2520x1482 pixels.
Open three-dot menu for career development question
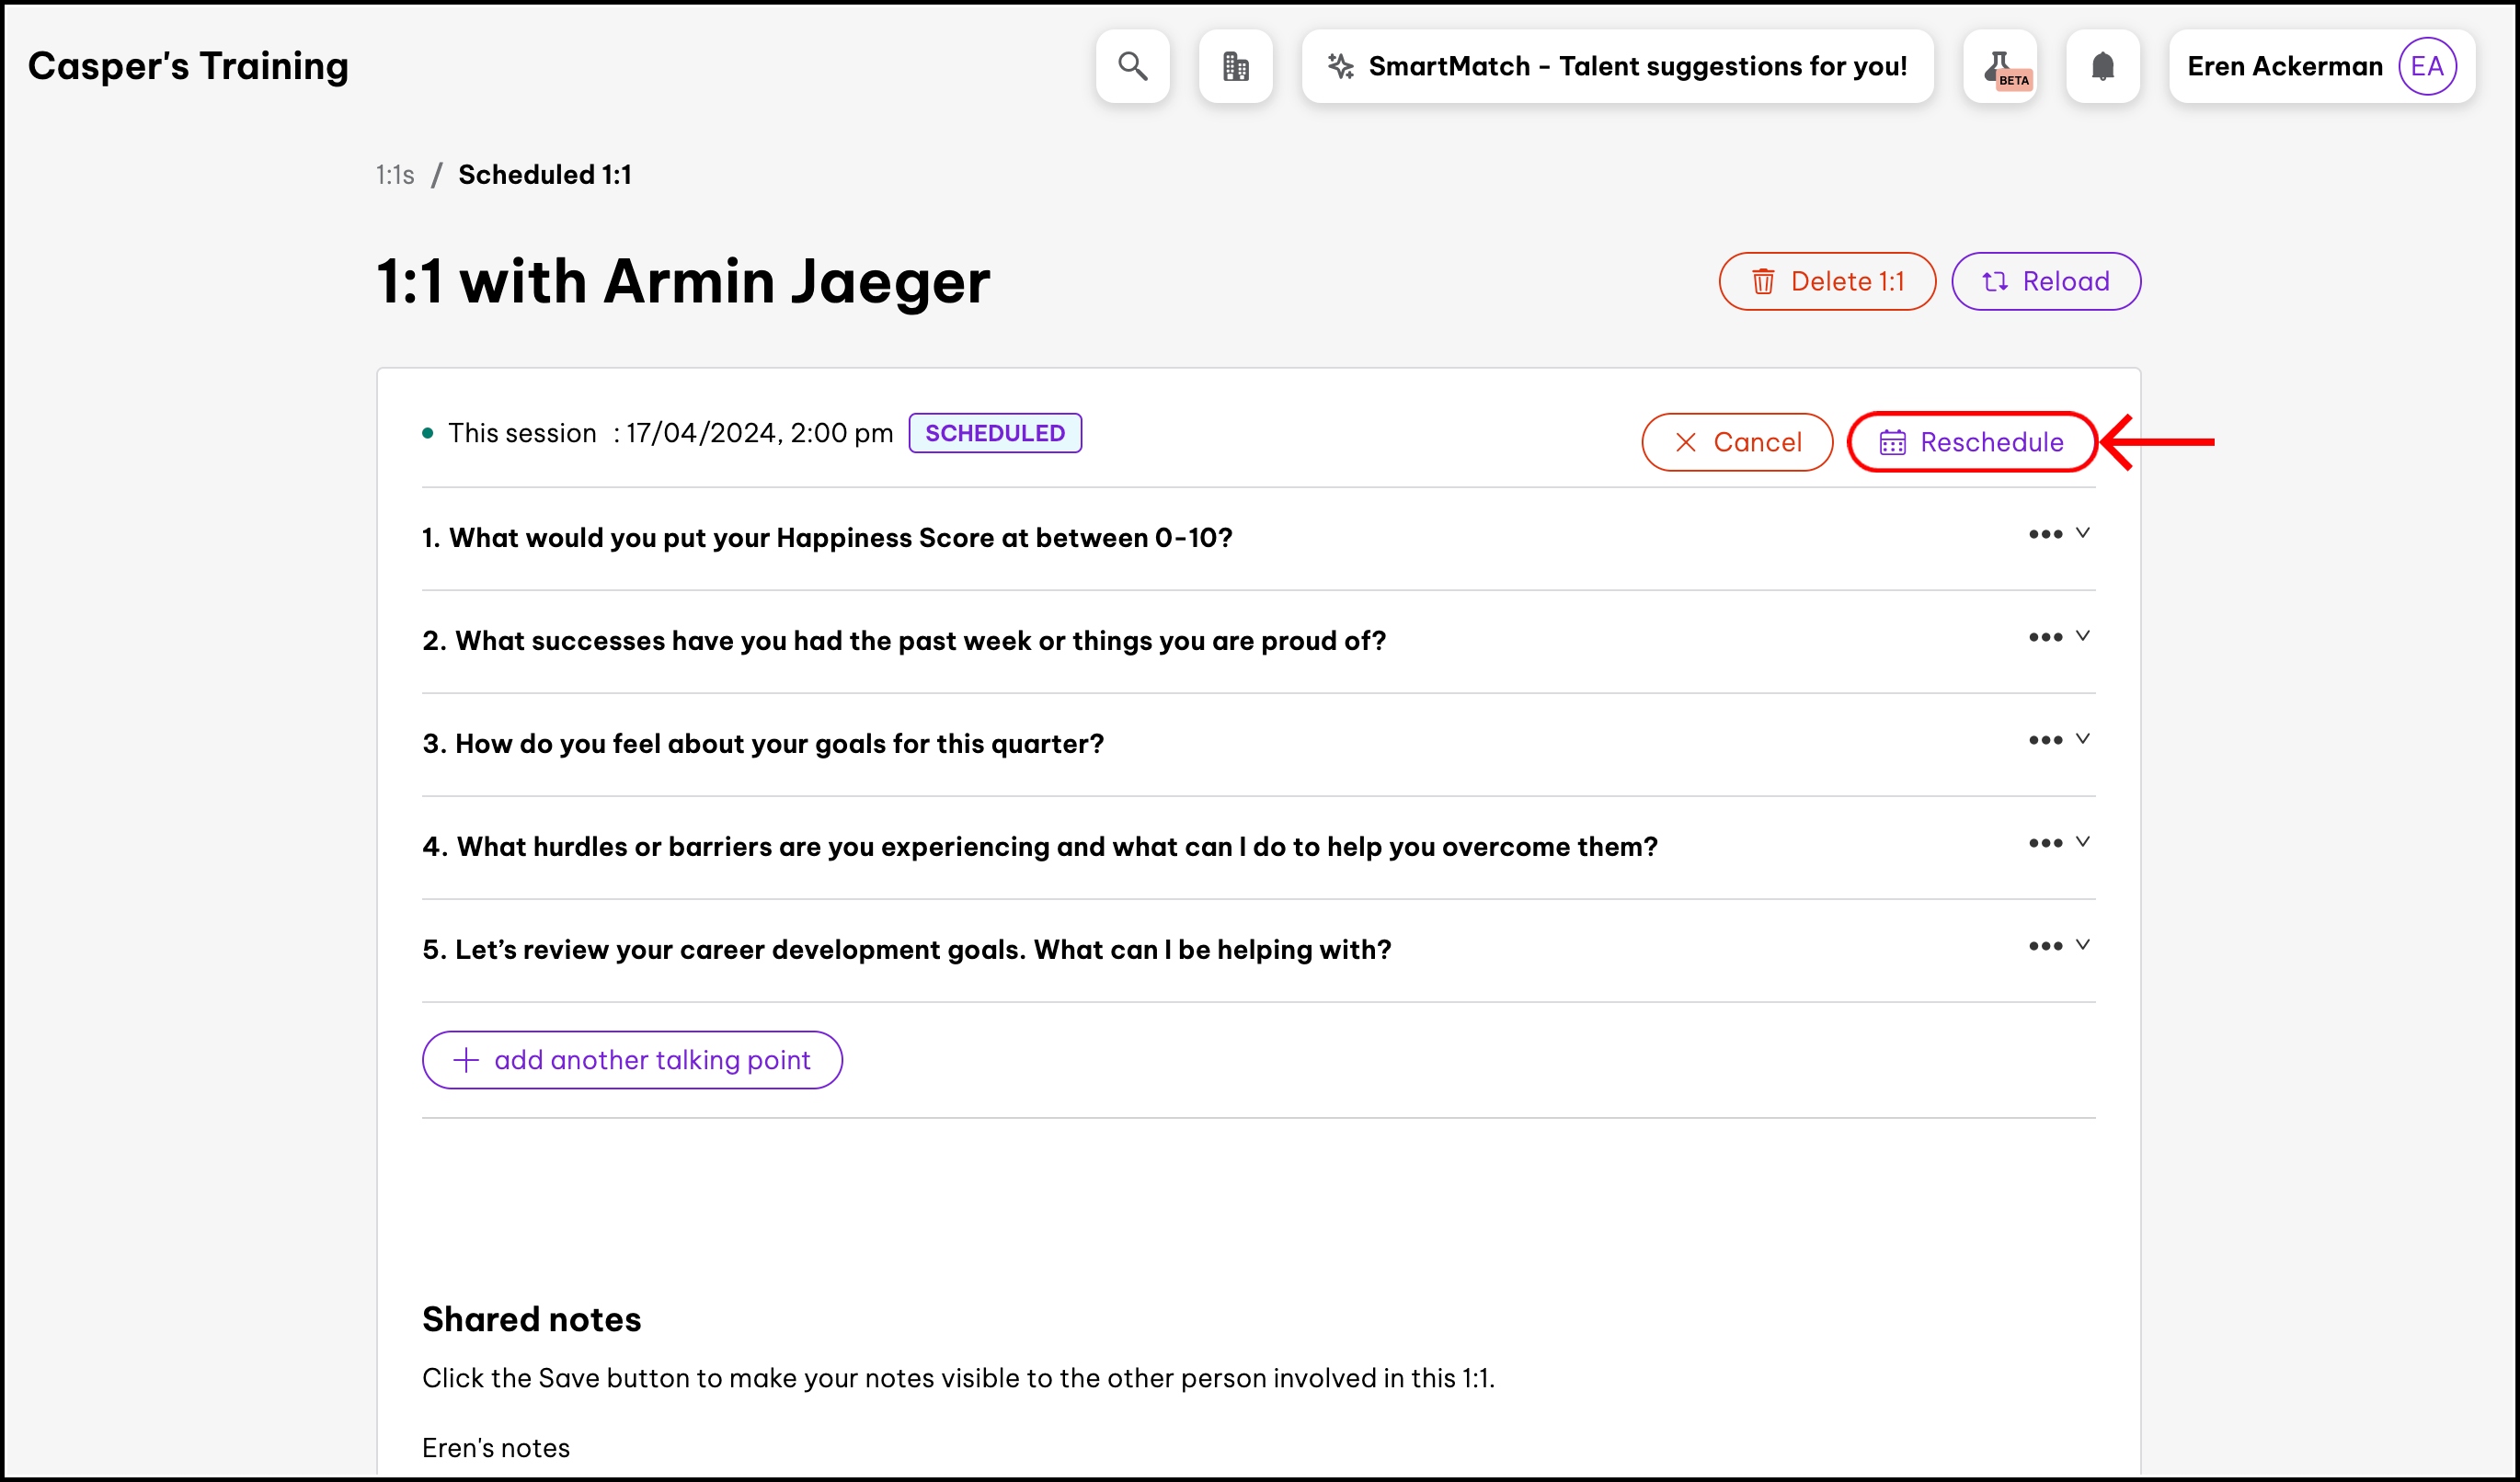(2045, 946)
